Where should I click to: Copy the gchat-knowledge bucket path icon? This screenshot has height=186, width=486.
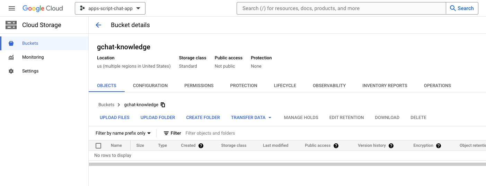[x=163, y=105]
